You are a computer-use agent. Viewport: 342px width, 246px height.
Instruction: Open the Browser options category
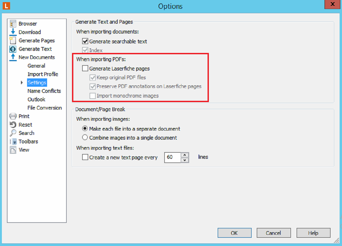(28, 24)
